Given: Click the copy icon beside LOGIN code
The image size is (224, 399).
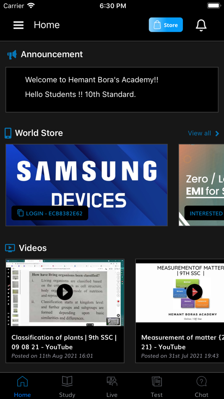Looking at the screenshot, I should (x=20, y=213).
